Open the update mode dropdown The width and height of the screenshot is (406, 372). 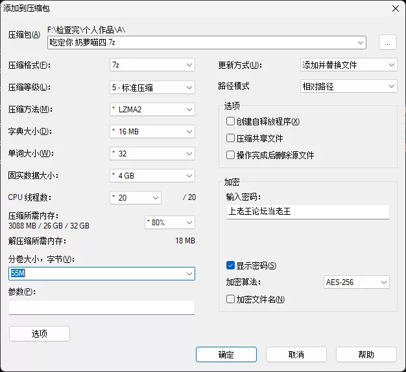(348, 65)
